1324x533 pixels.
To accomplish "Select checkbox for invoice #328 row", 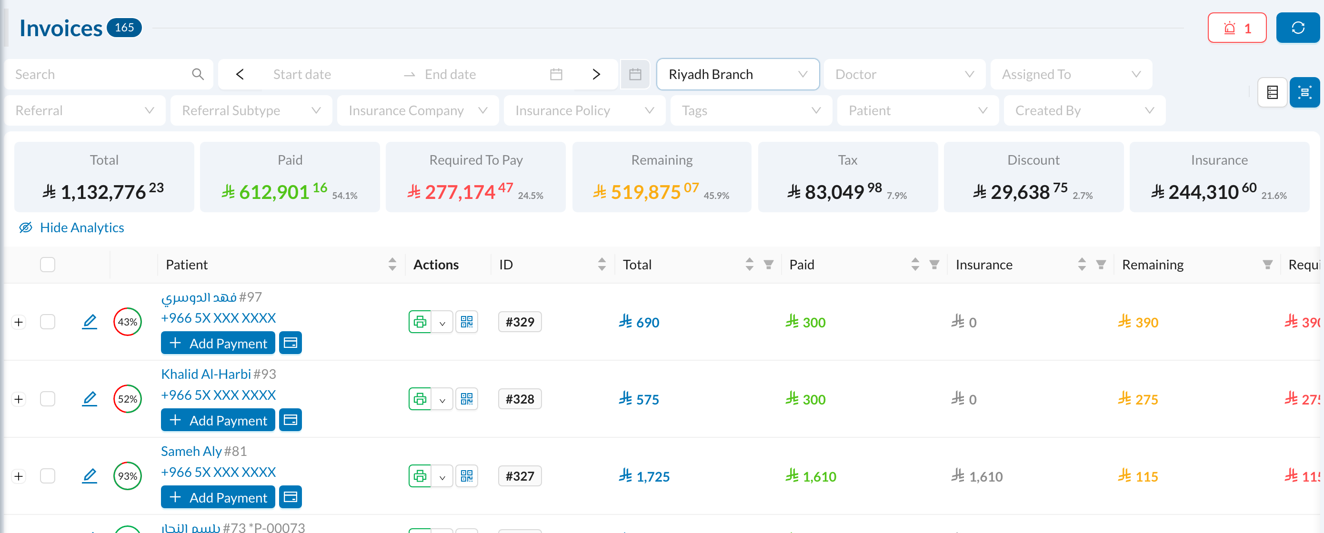I will [x=48, y=399].
